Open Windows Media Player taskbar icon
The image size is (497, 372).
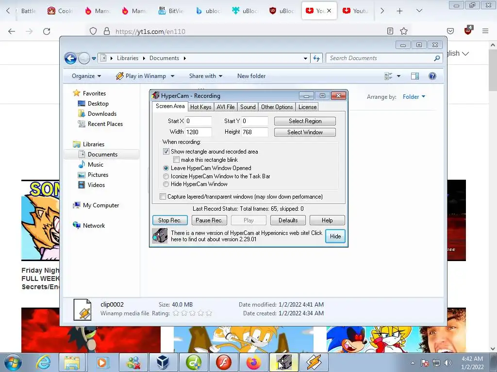click(x=102, y=362)
